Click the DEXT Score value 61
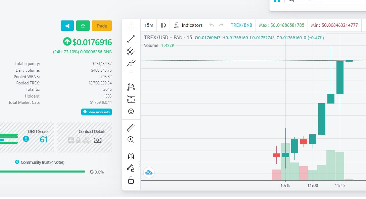Viewport: 366px width, 199px height. pyautogui.click(x=44, y=139)
